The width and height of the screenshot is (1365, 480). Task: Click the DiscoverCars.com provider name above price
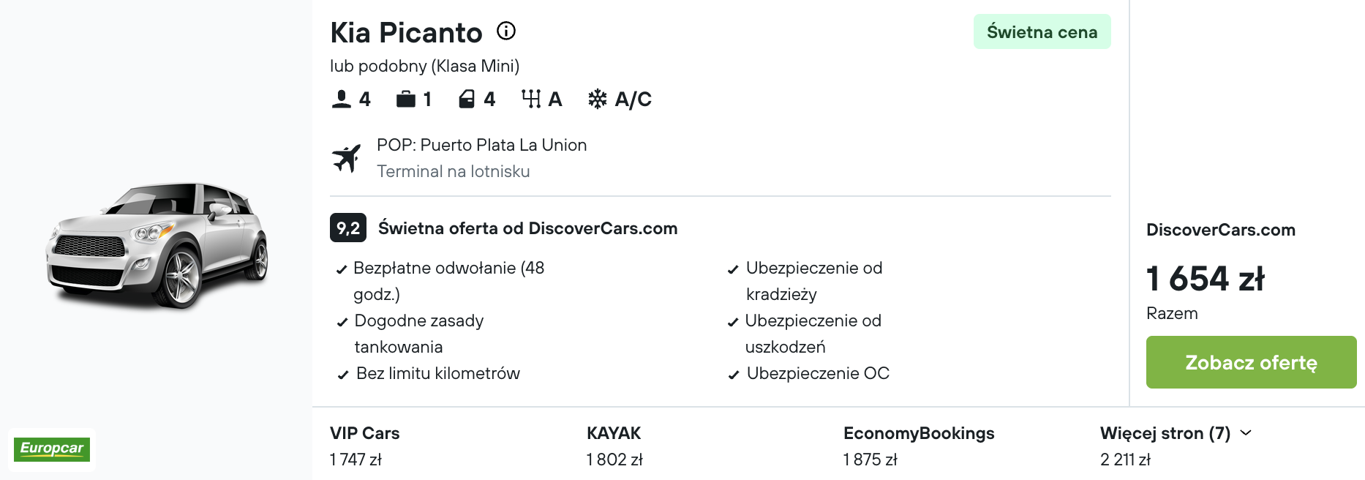click(x=1220, y=230)
